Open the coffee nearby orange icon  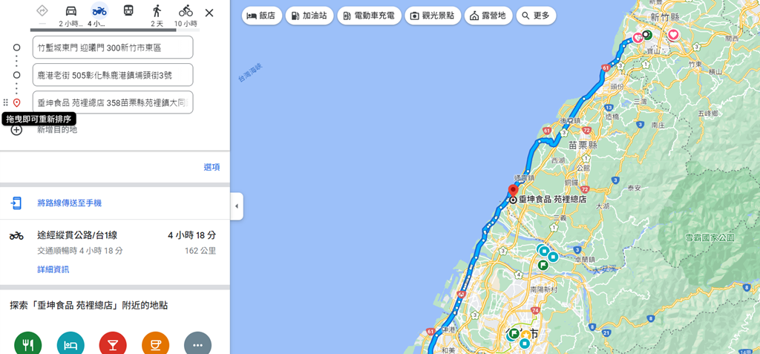pos(156,342)
